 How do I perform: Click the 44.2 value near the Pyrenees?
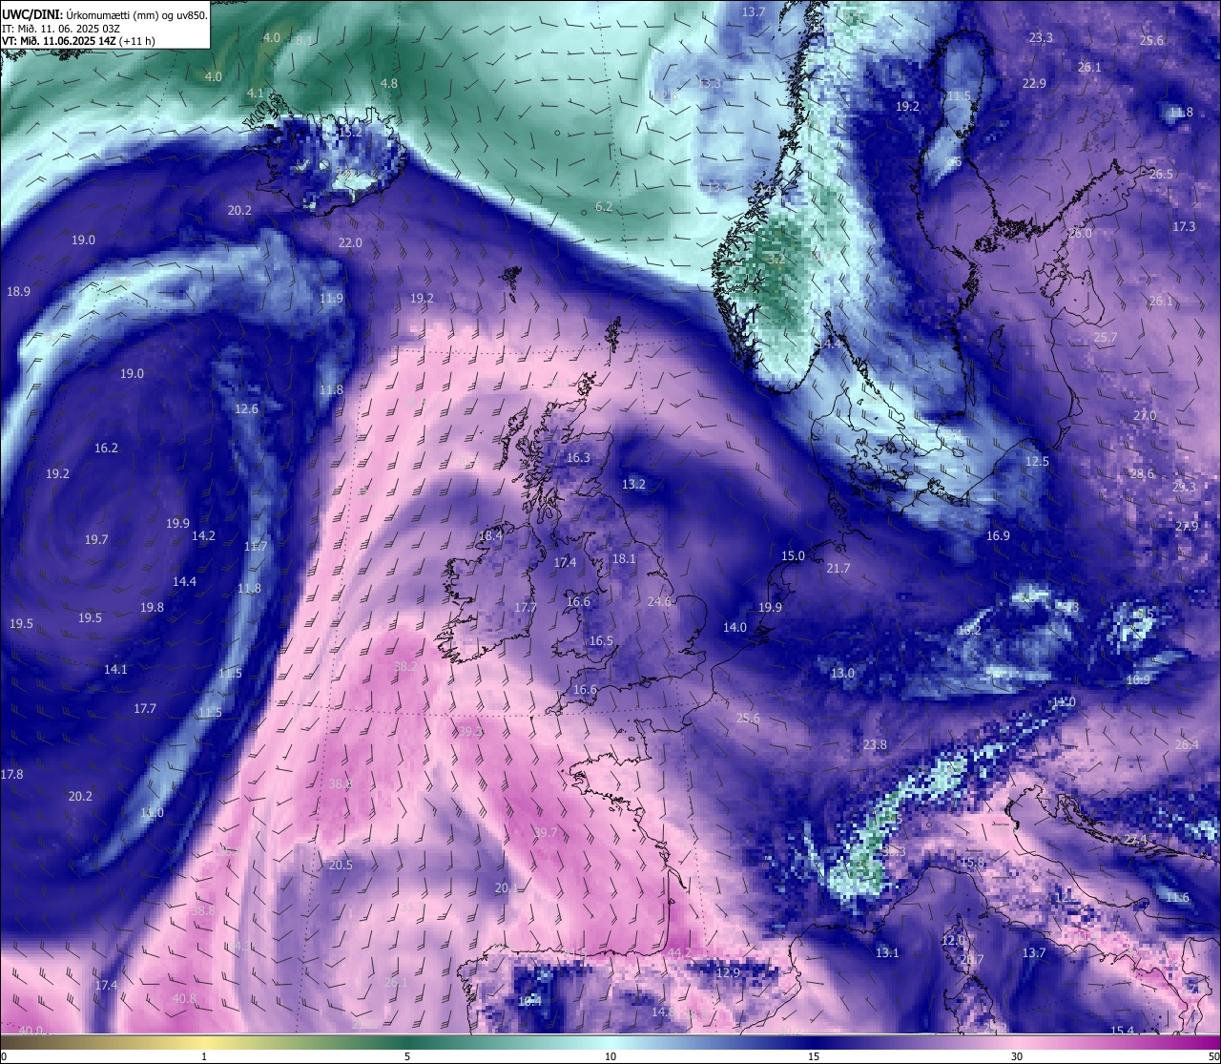[679, 953]
